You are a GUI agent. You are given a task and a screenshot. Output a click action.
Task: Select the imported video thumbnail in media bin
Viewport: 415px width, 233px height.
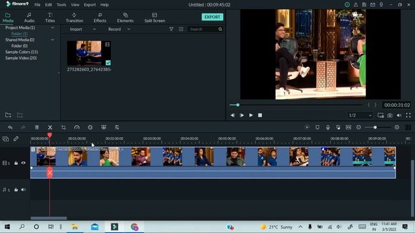[89, 53]
